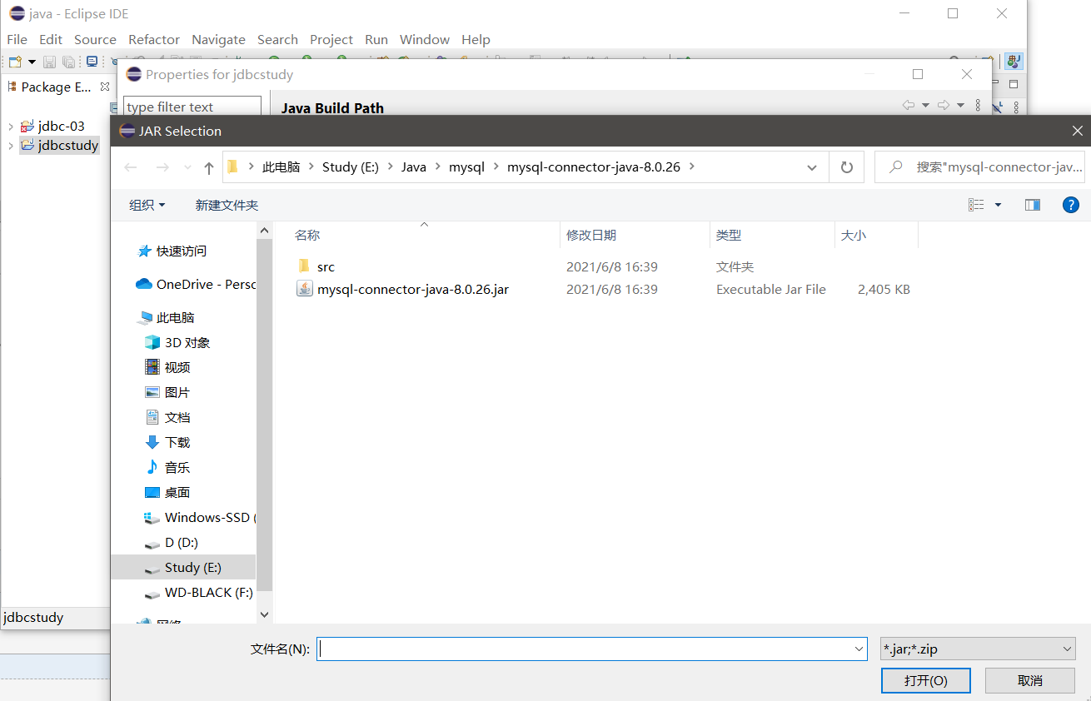
Task: Click 打开(O) button
Action: [x=926, y=680]
